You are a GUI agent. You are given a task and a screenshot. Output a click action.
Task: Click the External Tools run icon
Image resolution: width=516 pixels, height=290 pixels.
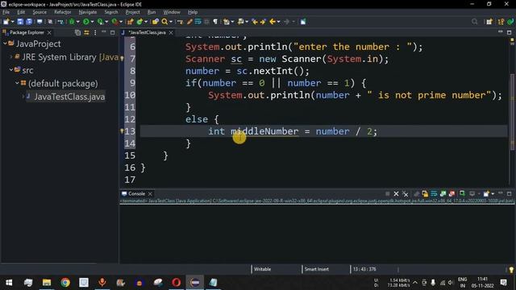(114, 22)
